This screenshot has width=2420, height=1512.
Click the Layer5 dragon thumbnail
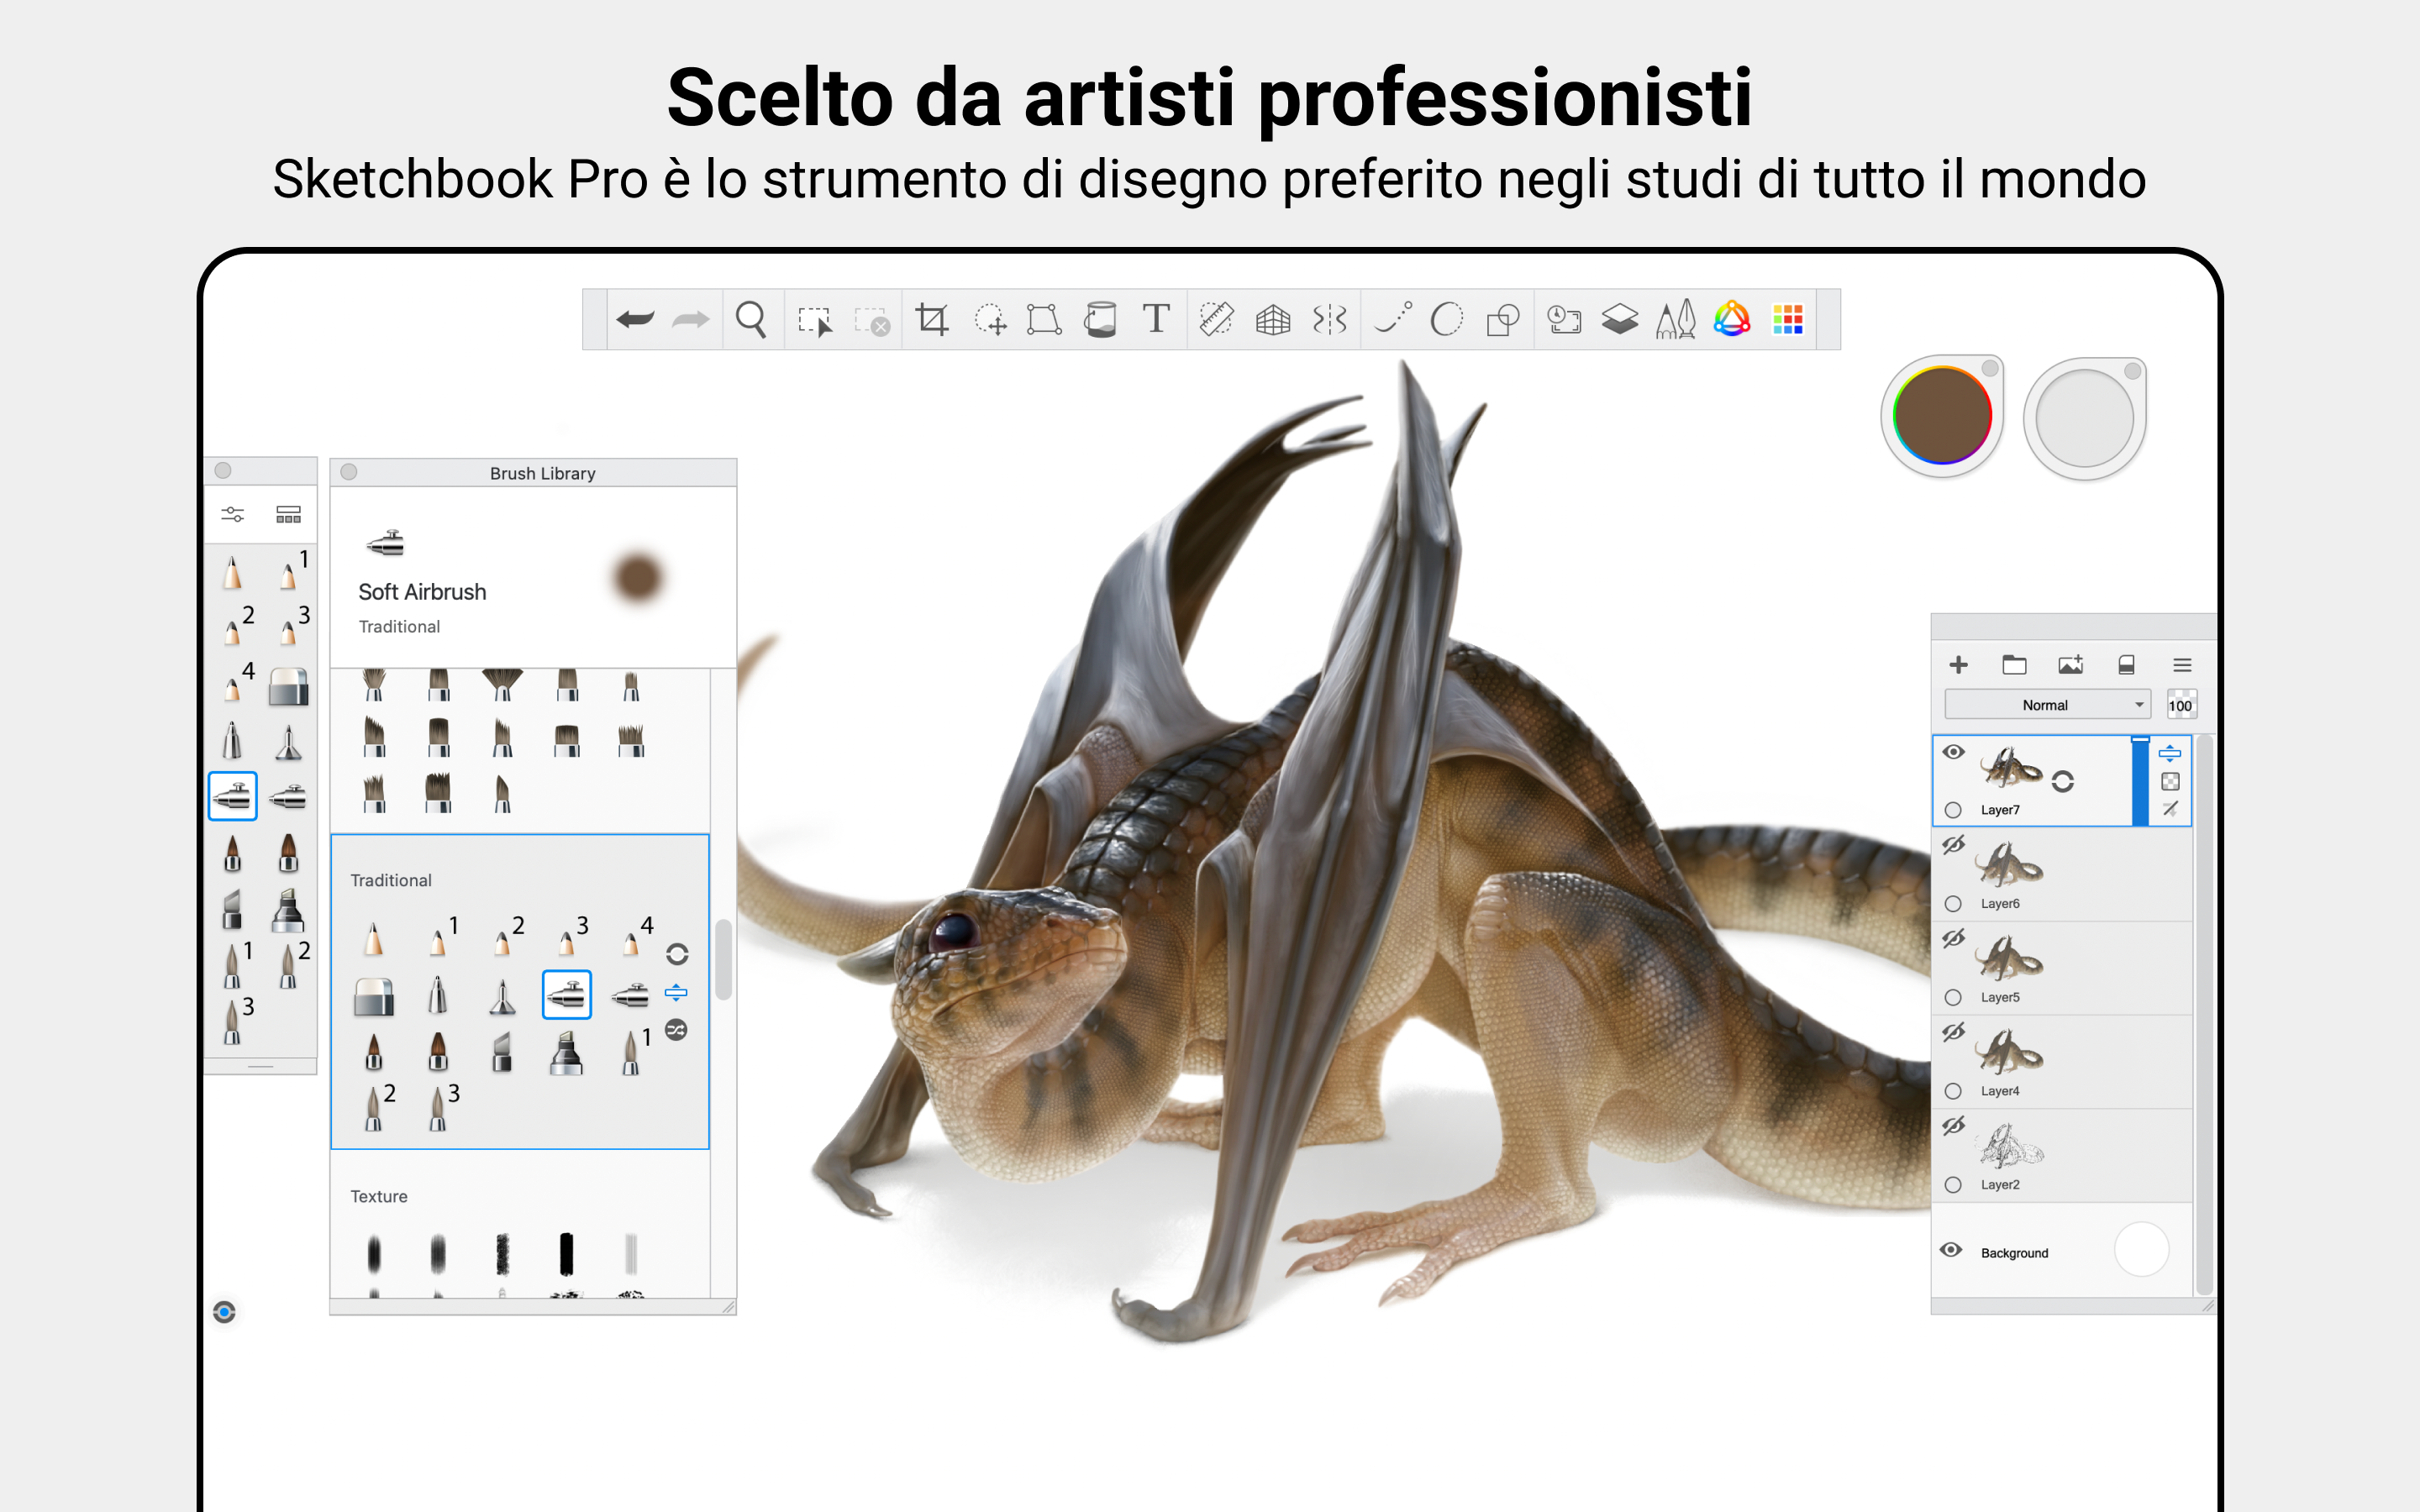(2008, 958)
